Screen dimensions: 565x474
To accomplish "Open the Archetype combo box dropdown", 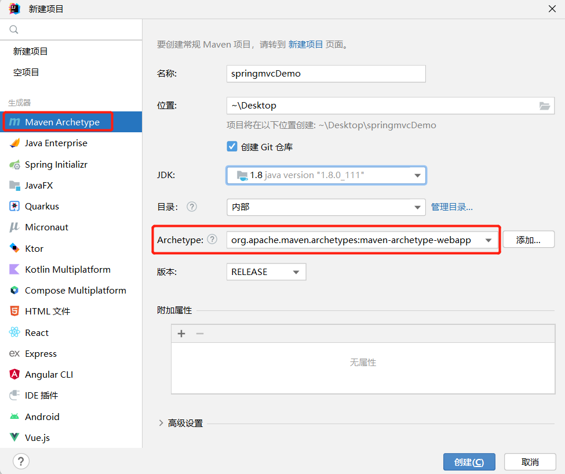I will [489, 240].
